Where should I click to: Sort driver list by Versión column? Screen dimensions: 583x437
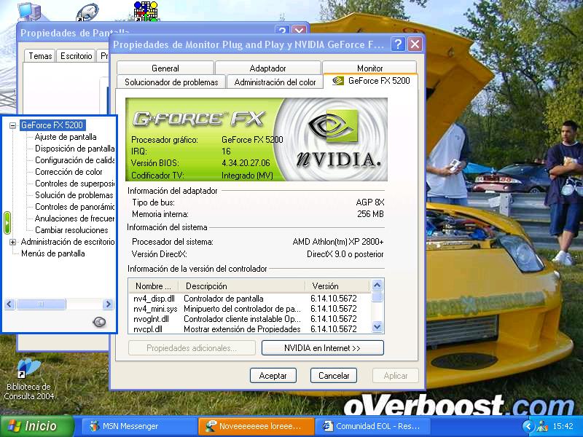pyautogui.click(x=337, y=286)
